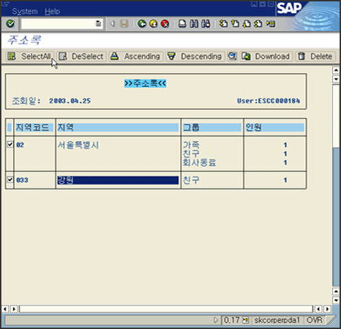The height and width of the screenshot is (329, 341).
Task: Click the 인원 column header
Action: click(x=274, y=127)
